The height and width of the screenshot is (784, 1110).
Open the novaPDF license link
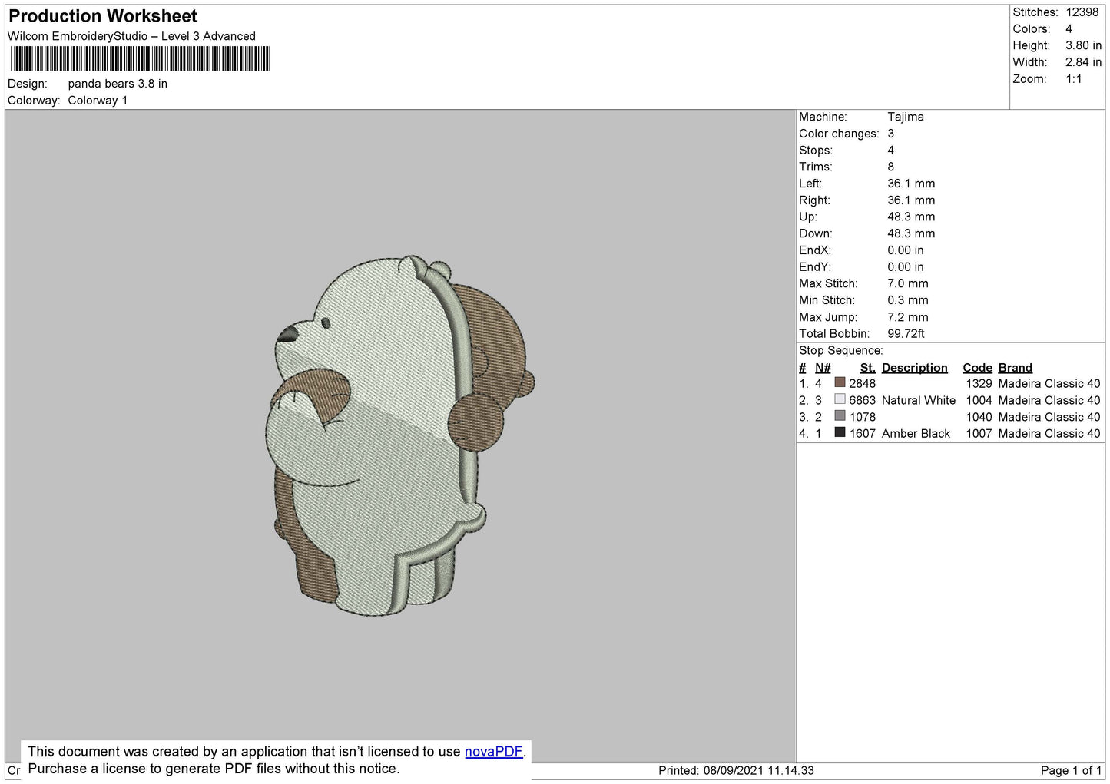tap(493, 752)
